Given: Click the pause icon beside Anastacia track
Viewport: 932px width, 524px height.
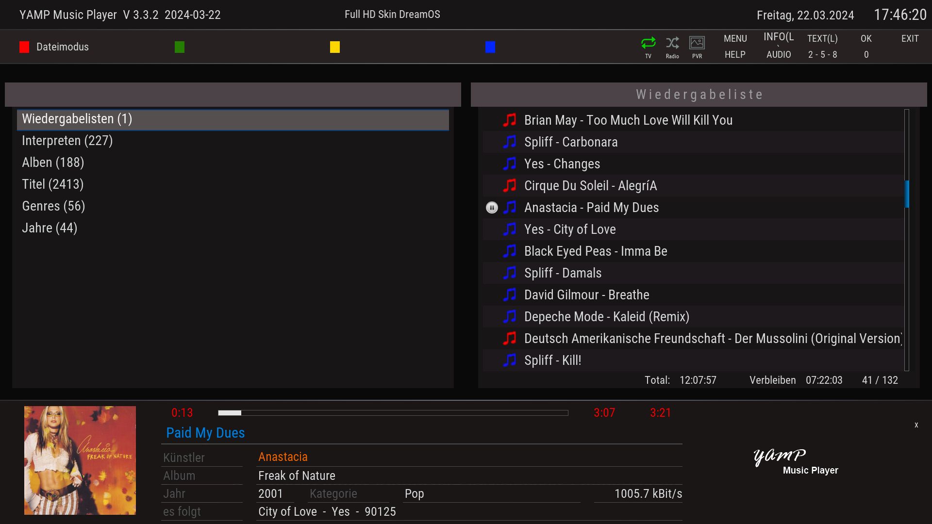Looking at the screenshot, I should (x=492, y=208).
